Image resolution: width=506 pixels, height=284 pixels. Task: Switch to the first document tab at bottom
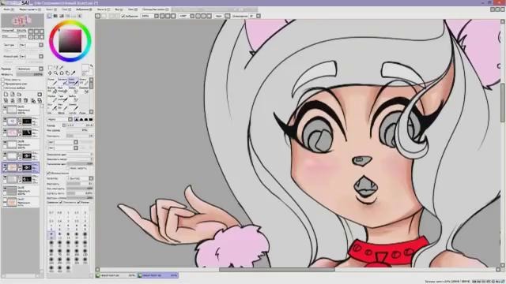click(x=116, y=275)
